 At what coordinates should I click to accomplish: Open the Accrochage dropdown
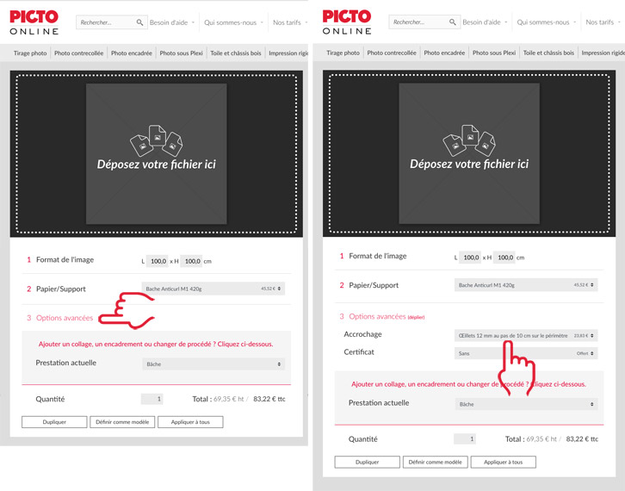(x=525, y=335)
